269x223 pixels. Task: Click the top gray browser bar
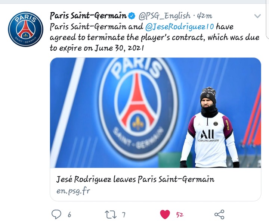[134, 2]
